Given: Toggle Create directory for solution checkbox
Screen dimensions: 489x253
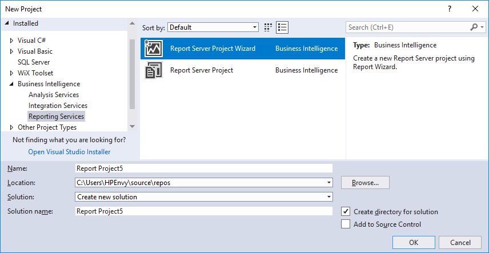Looking at the screenshot, I should (345, 211).
